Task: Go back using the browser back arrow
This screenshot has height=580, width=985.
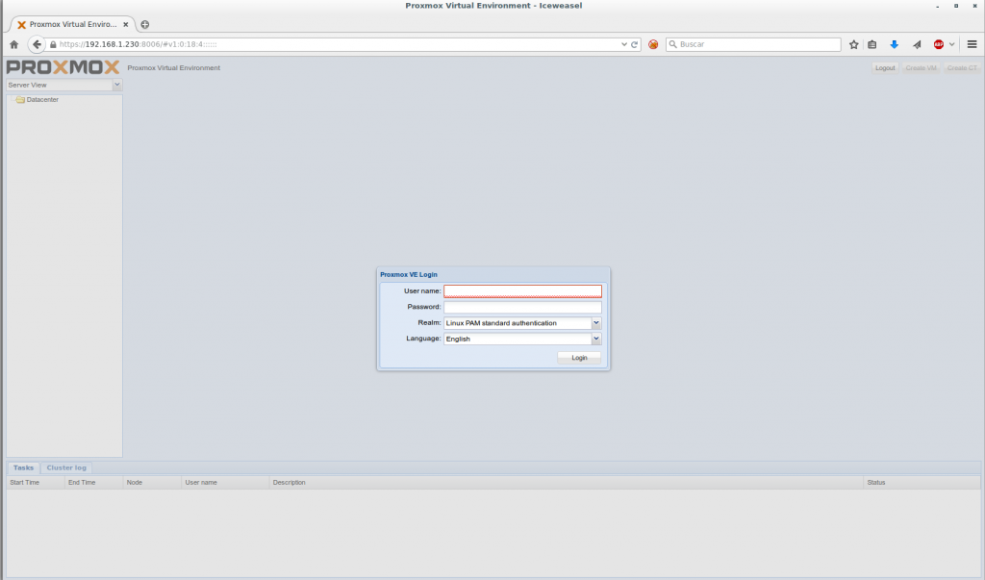Action: [x=37, y=44]
